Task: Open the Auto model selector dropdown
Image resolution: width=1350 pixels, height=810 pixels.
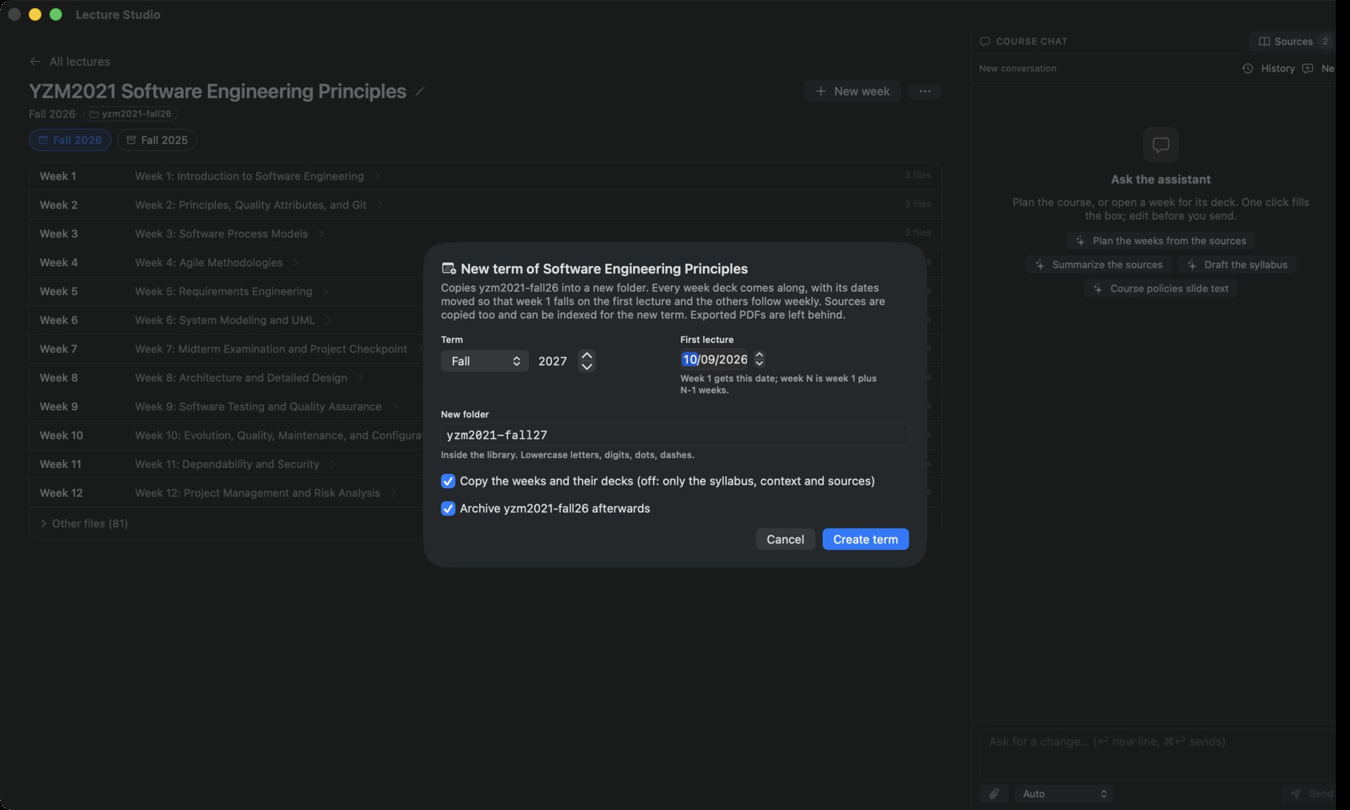Action: point(1063,794)
